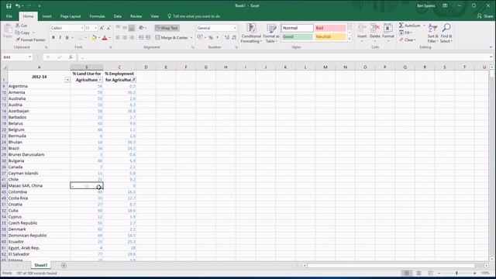Select the Sheet1 tab
The width and height of the screenshot is (496, 279).
(x=41, y=265)
